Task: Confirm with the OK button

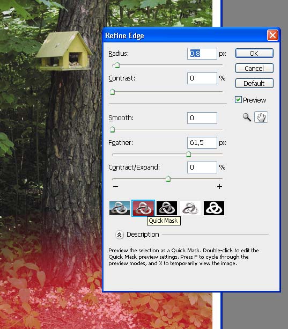Action: 254,53
